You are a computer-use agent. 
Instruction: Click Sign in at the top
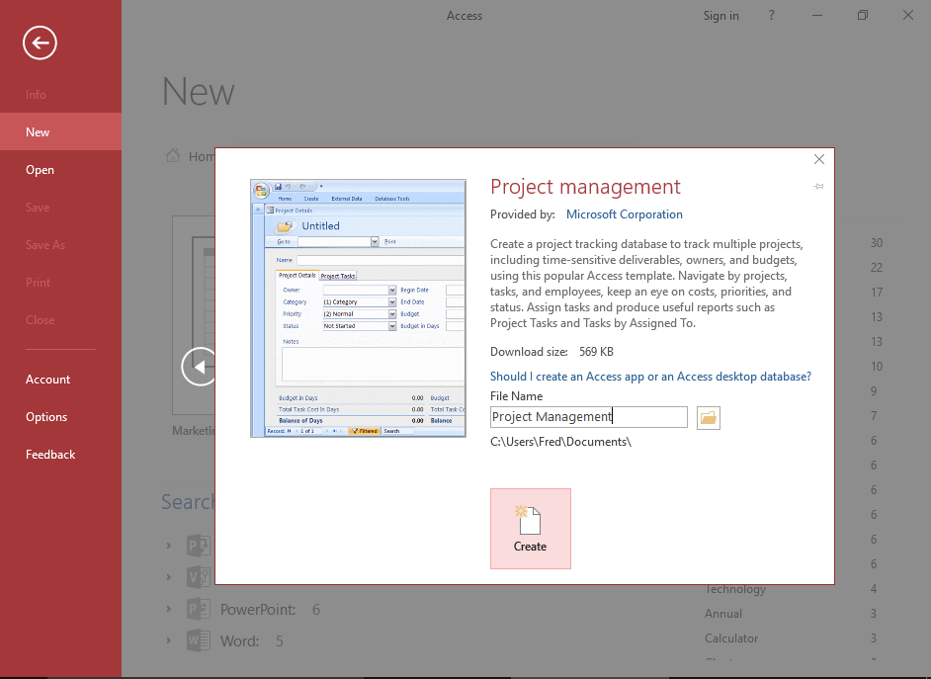pyautogui.click(x=720, y=16)
